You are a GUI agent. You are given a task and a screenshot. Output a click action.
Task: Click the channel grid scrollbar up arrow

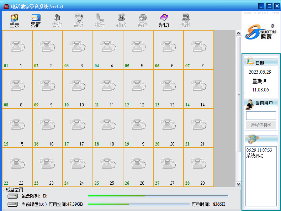pos(238,33)
